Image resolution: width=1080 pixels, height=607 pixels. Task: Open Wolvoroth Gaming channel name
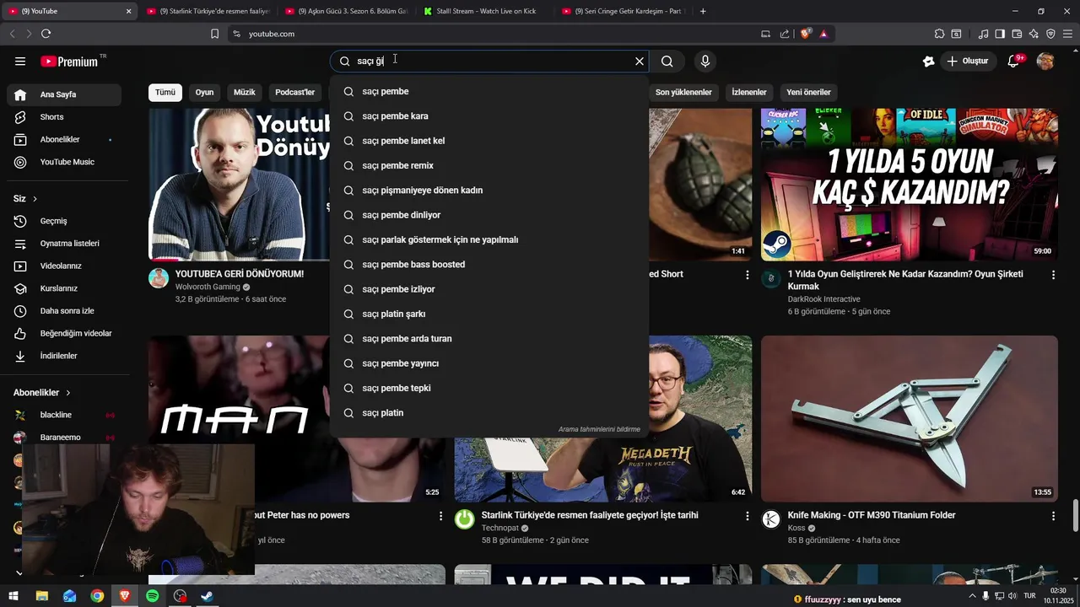208,287
